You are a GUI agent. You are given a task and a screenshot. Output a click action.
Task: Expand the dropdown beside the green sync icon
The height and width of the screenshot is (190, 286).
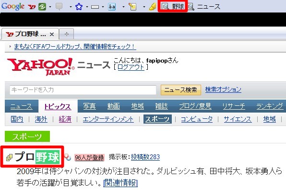tap(50, 7)
